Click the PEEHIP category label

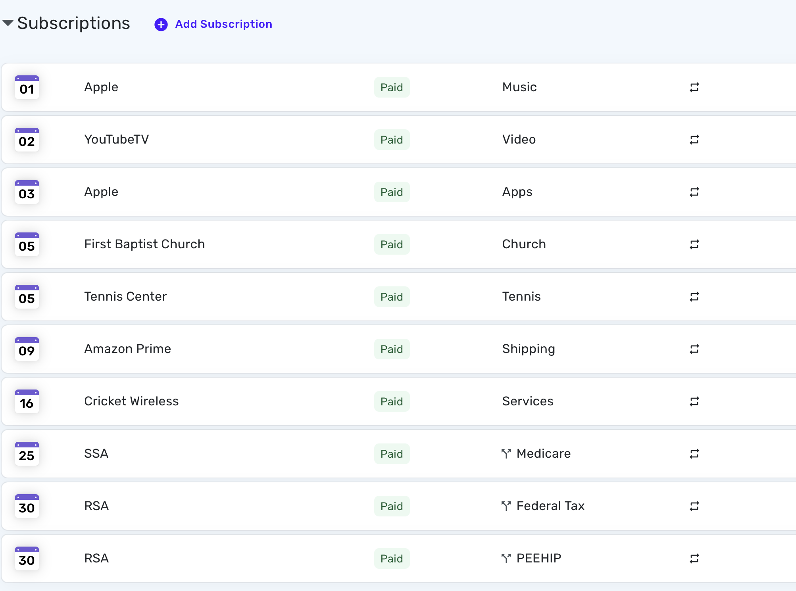tap(539, 558)
